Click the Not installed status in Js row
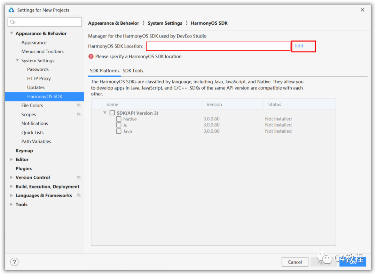The image size is (376, 275). tap(278, 125)
